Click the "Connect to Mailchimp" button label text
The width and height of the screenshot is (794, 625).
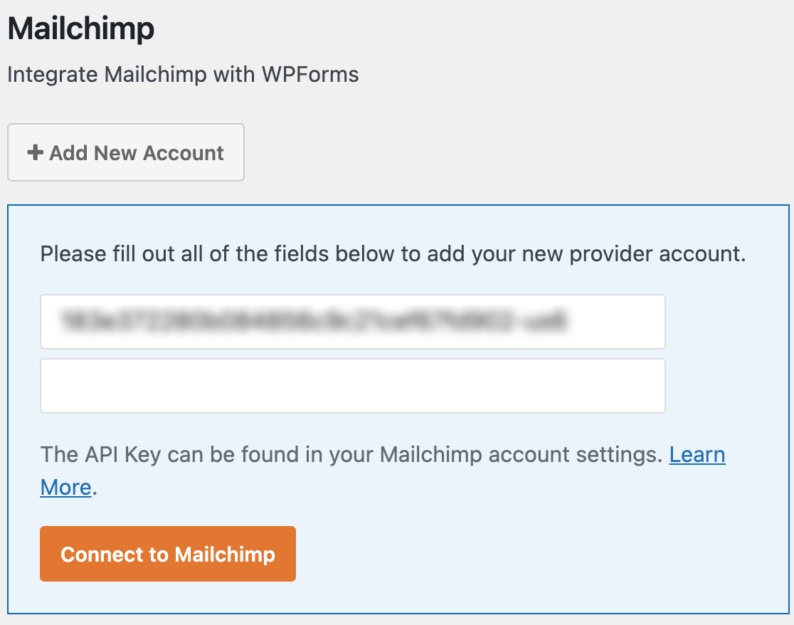[168, 555]
